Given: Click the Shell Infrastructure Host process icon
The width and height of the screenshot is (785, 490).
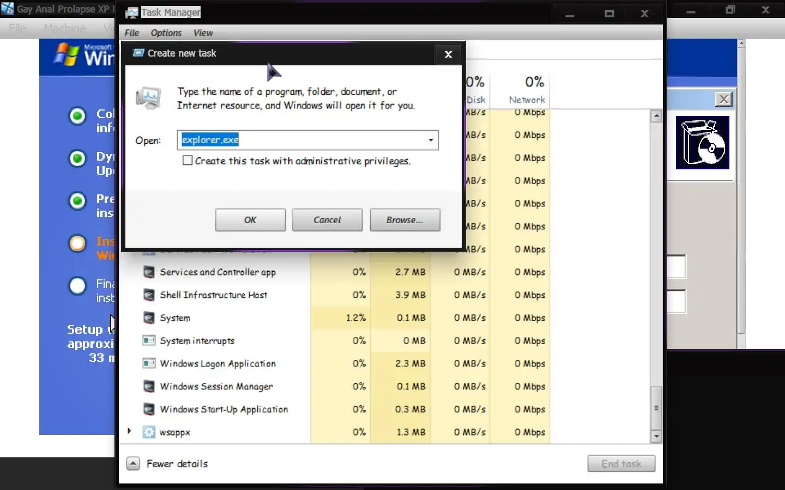Looking at the screenshot, I should [148, 295].
